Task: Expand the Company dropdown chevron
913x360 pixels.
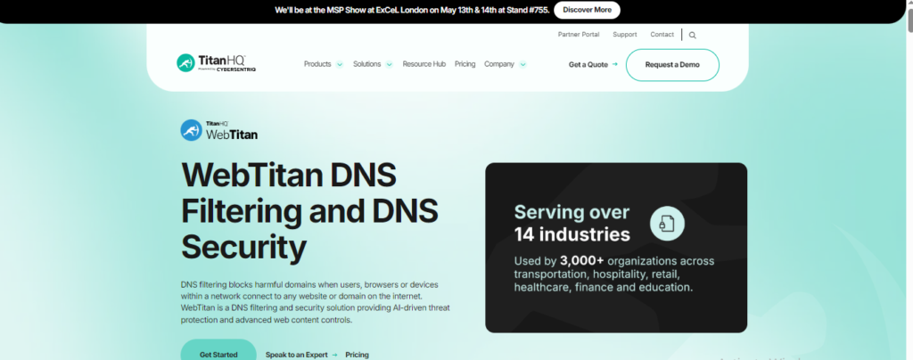Action: pyautogui.click(x=522, y=64)
